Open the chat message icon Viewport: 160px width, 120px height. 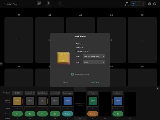click(x=155, y=4)
